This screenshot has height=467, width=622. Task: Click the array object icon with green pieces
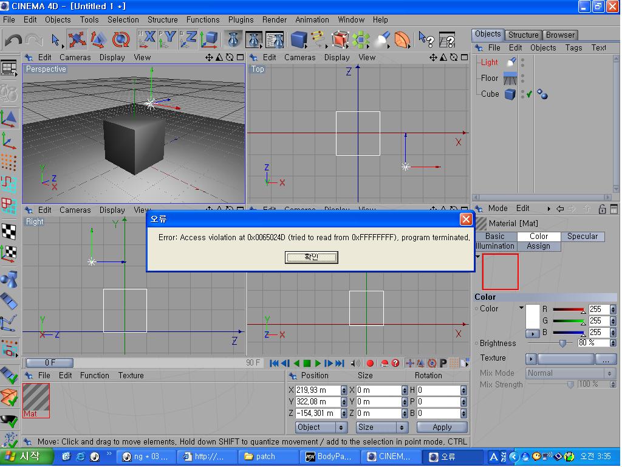click(x=361, y=40)
